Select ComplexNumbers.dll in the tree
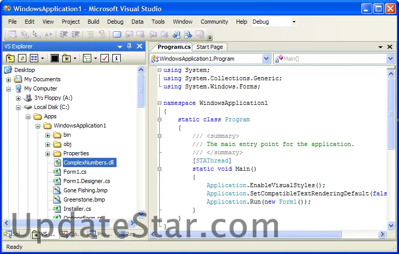This screenshot has height=254, width=399. 89,162
